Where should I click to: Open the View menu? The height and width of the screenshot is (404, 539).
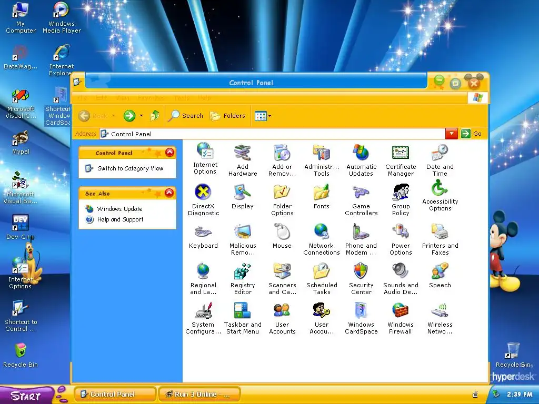click(x=123, y=98)
